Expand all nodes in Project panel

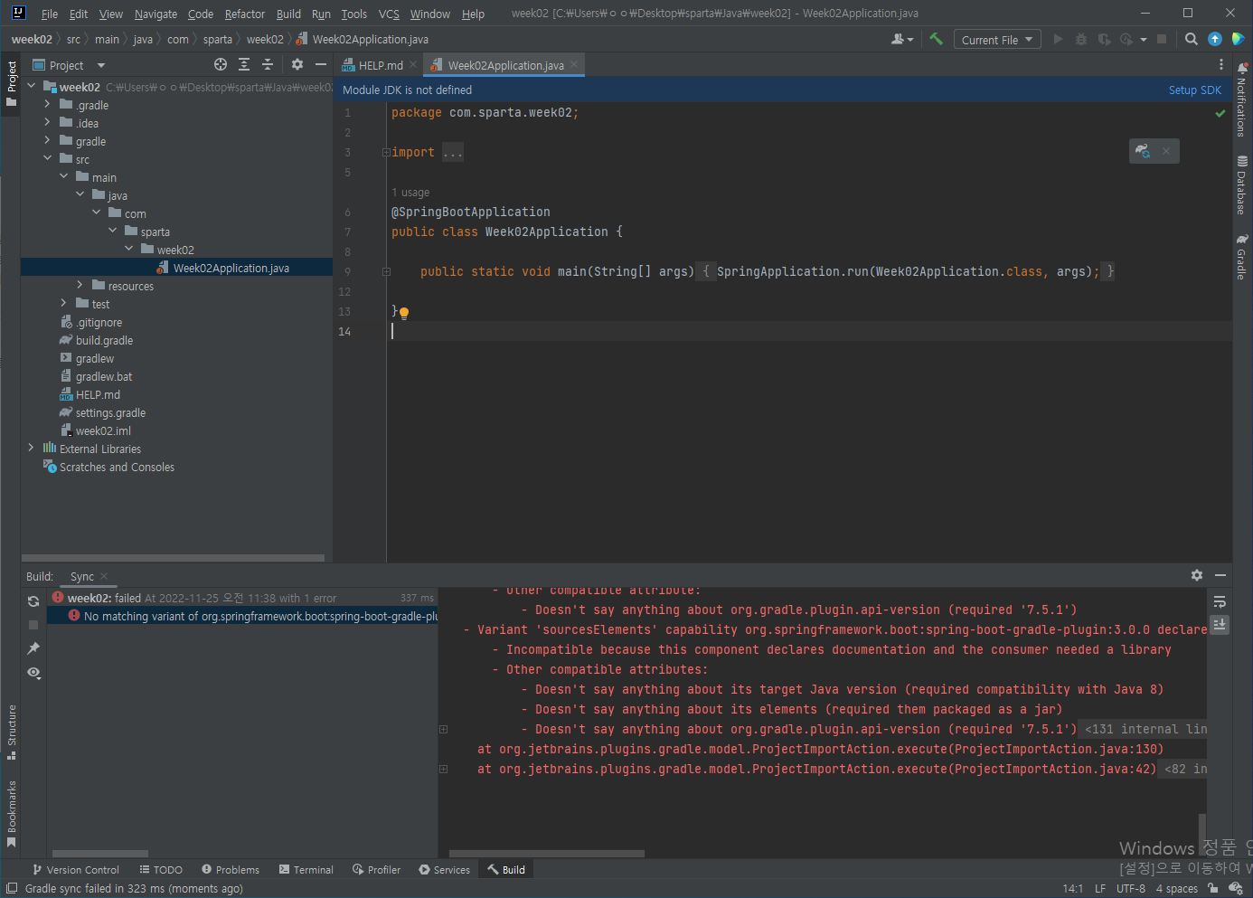click(244, 64)
